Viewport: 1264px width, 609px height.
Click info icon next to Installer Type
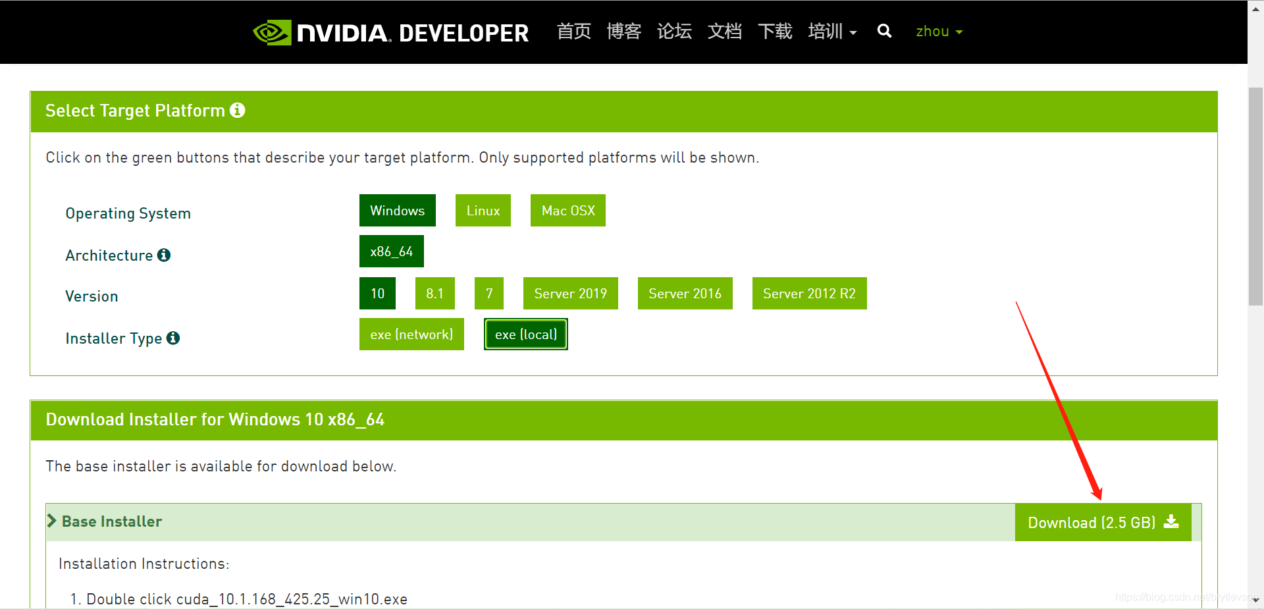[x=173, y=338]
